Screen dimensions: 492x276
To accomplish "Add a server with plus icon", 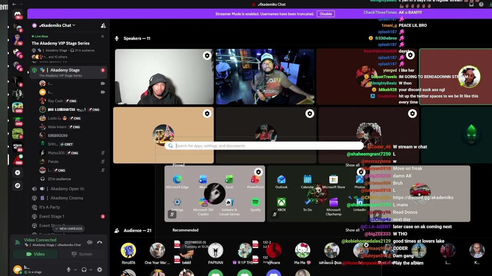I will pyautogui.click(x=17, y=172).
